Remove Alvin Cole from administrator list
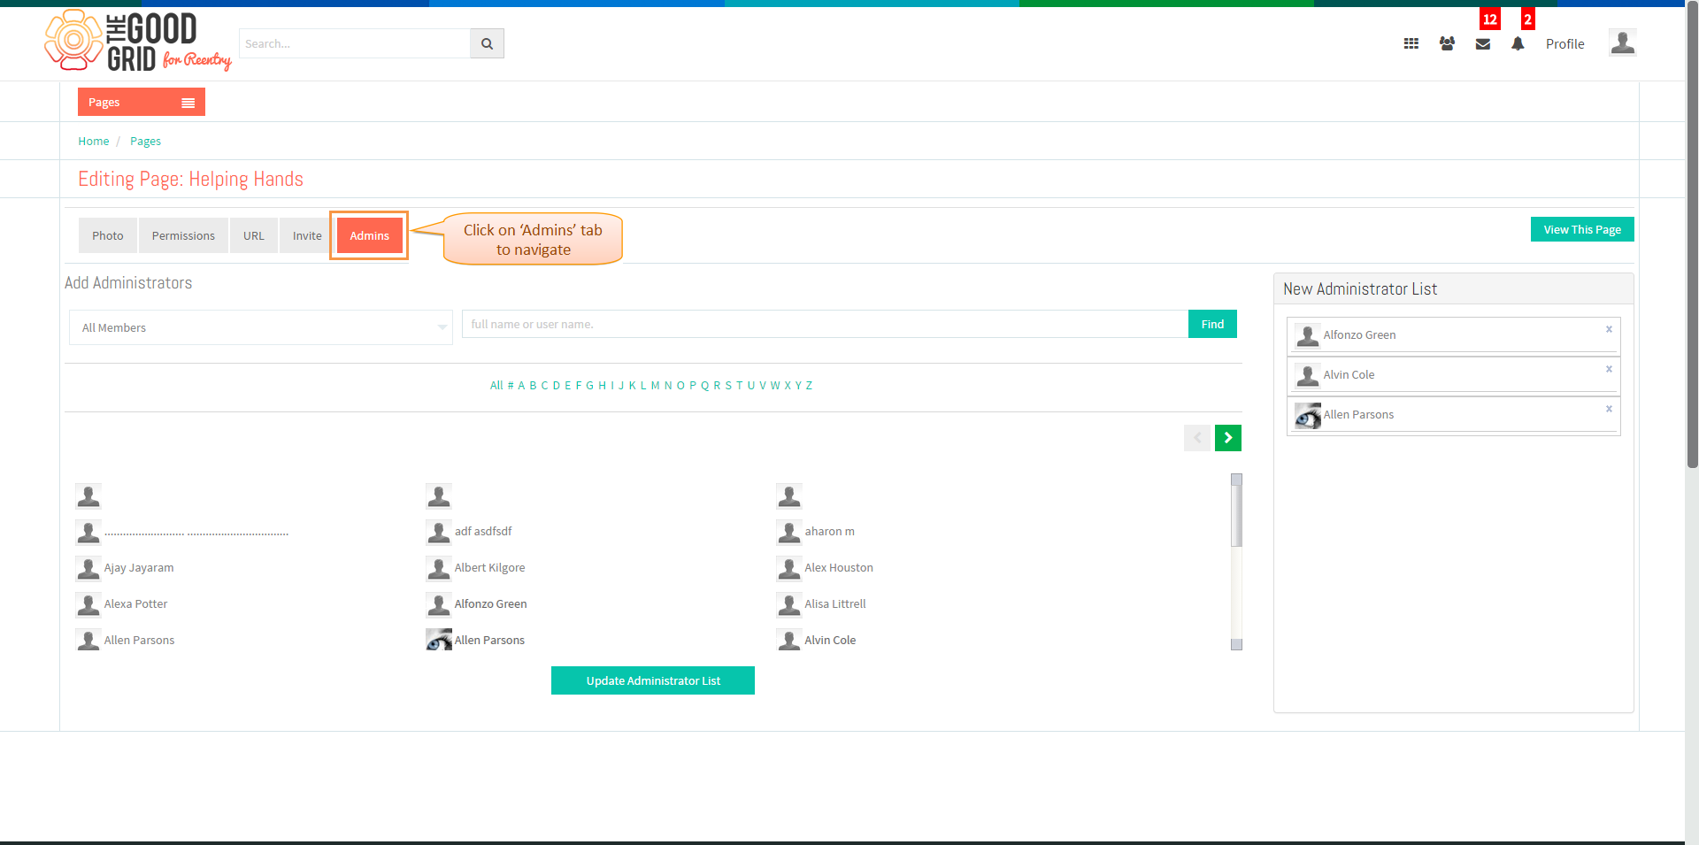Viewport: 1699px width, 845px height. 1609,369
